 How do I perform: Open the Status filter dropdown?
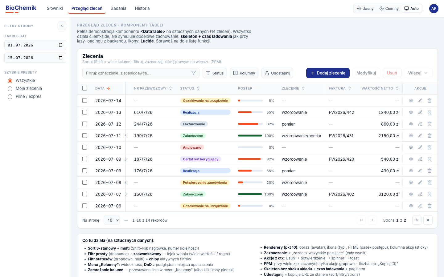(215, 73)
